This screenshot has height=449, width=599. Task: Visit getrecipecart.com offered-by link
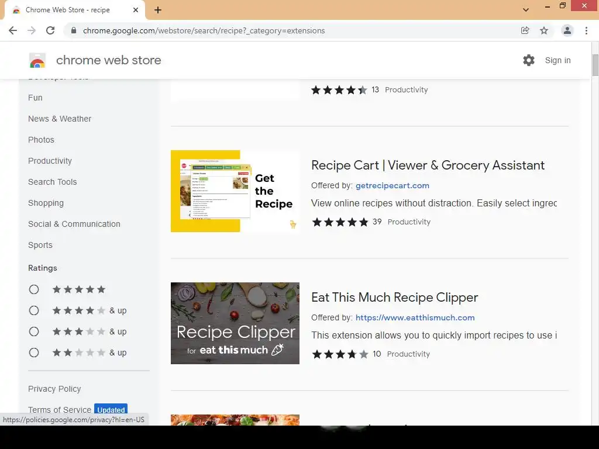click(x=393, y=185)
